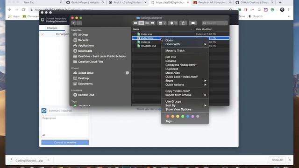Screen dimensions: 299x168
Task: Apply orange tag color
Action: click(x=173, y=116)
